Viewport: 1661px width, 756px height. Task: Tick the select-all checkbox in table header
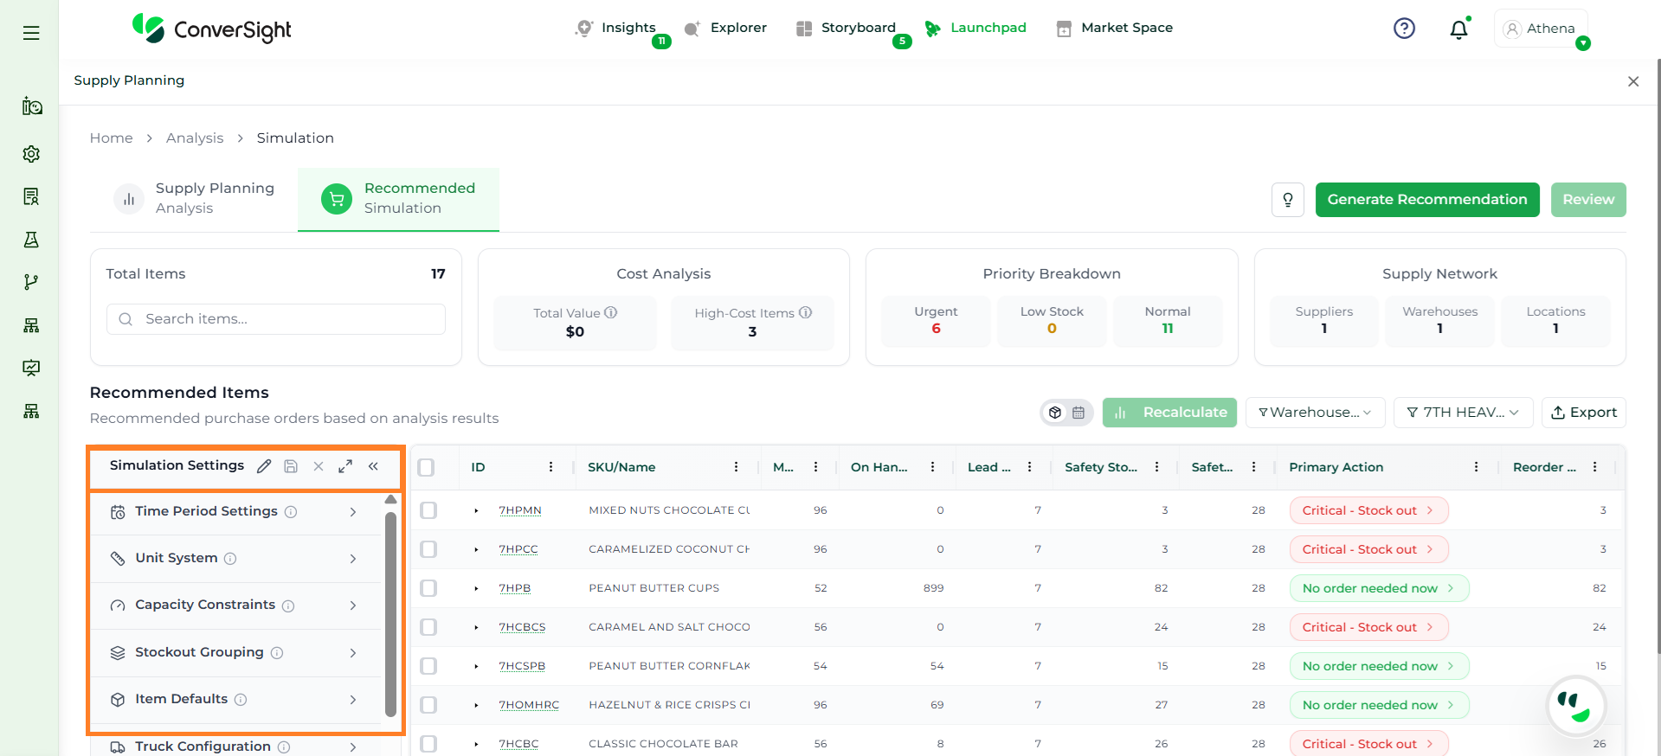click(x=426, y=467)
